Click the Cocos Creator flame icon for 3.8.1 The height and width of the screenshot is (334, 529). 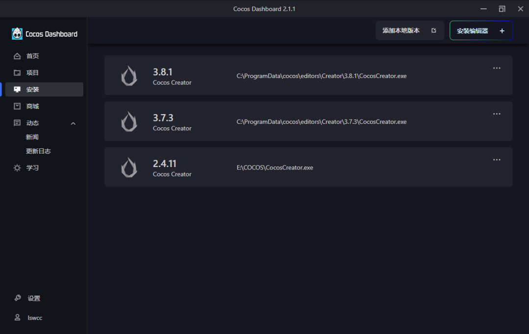(129, 75)
